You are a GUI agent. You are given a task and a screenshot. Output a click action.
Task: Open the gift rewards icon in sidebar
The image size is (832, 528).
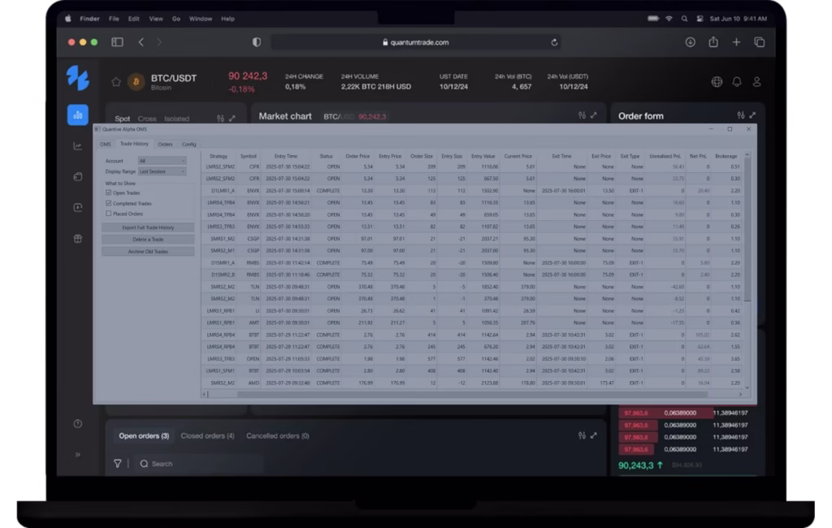click(x=77, y=239)
